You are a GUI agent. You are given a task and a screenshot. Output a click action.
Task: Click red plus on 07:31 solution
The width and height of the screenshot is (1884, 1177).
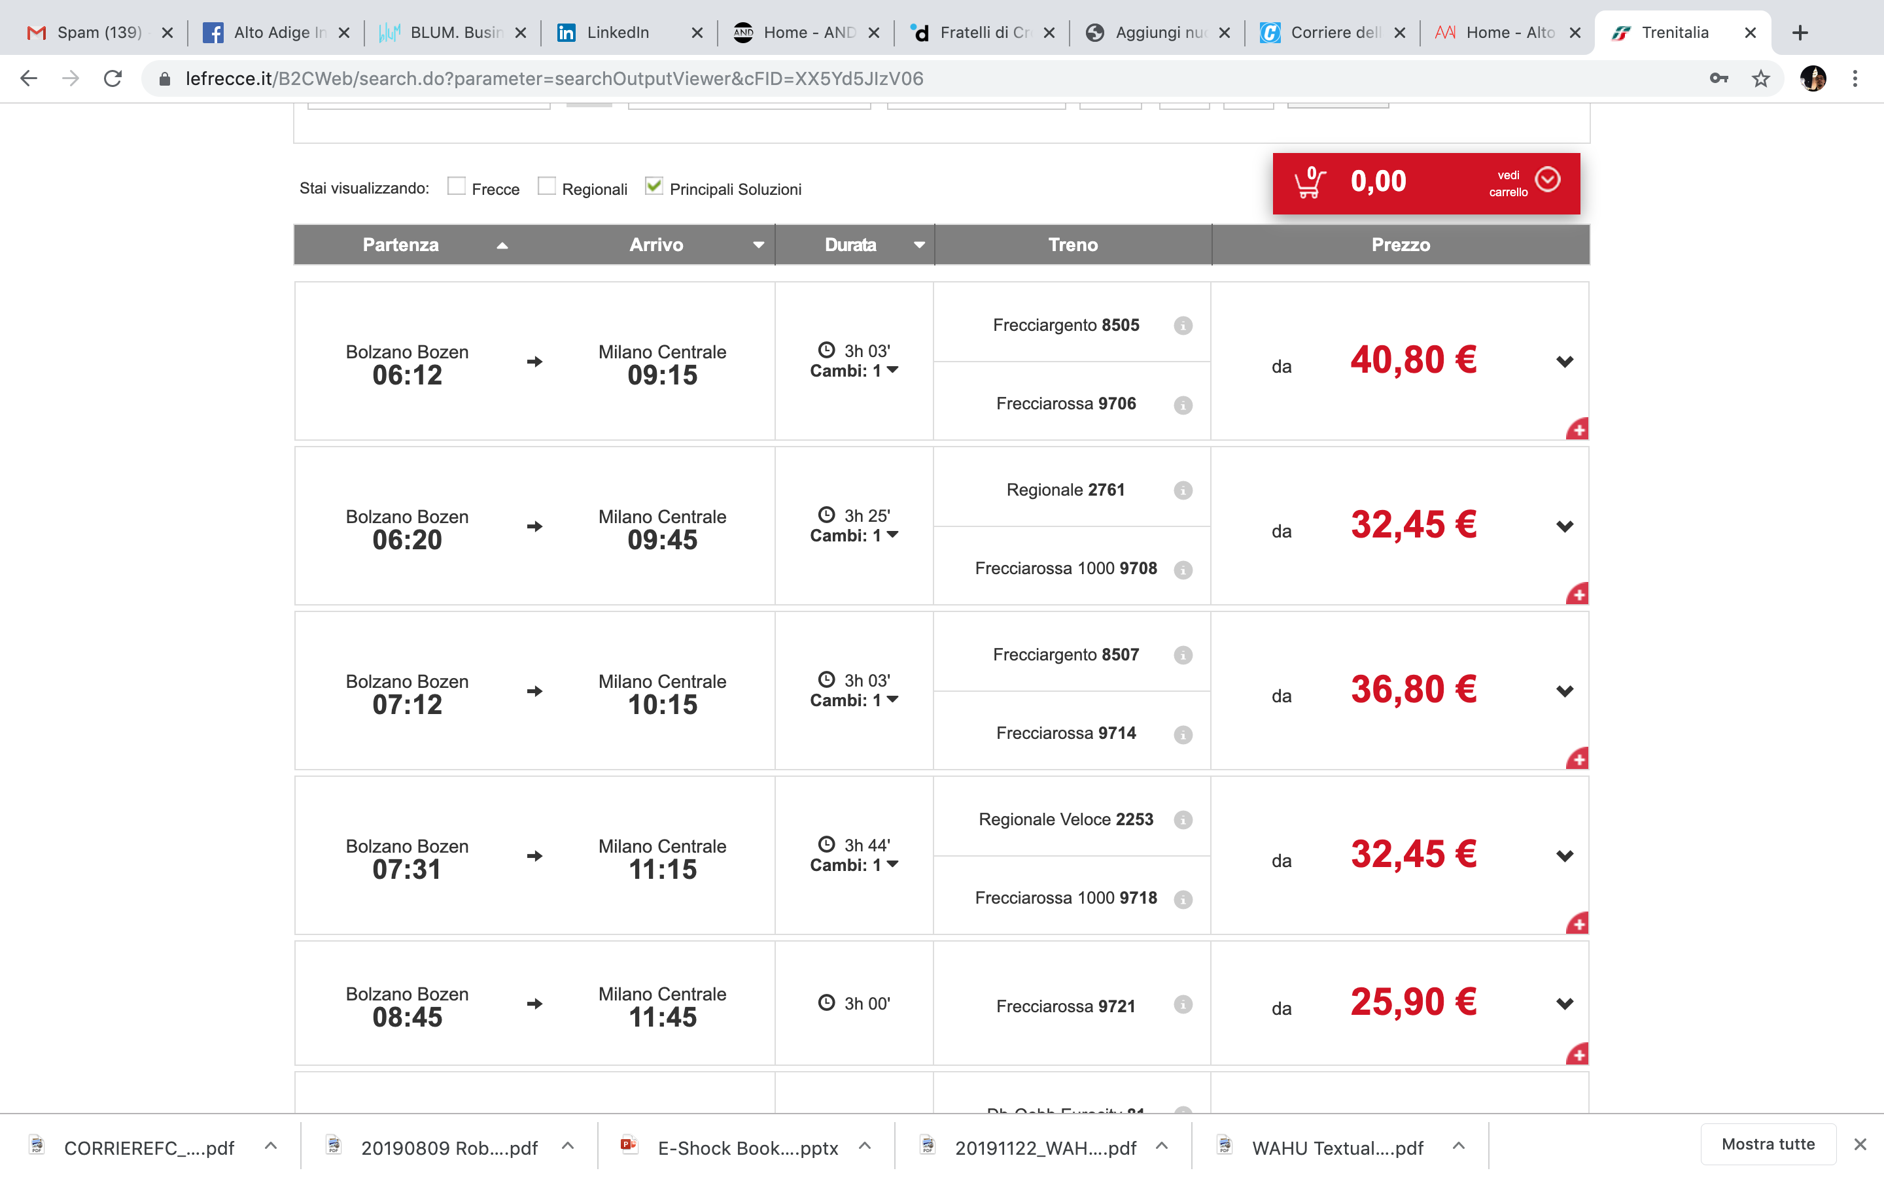(1578, 924)
